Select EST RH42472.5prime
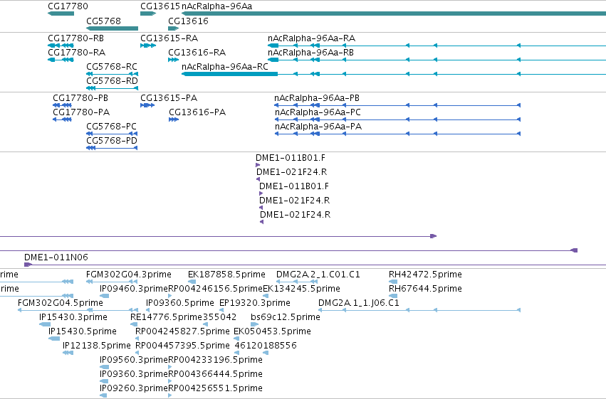606x399 pixels. (x=425, y=275)
